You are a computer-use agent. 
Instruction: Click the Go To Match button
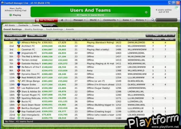click(46, 20)
